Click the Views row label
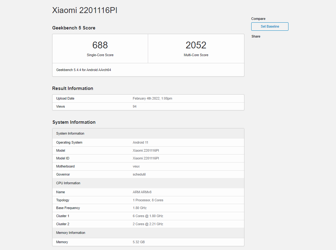The height and width of the screenshot is (250, 336). pyautogui.click(x=61, y=106)
